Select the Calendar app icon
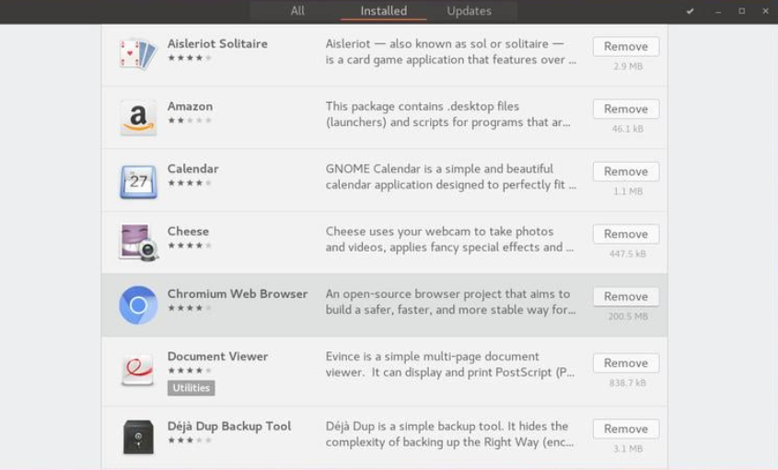The image size is (778, 470). [138, 181]
